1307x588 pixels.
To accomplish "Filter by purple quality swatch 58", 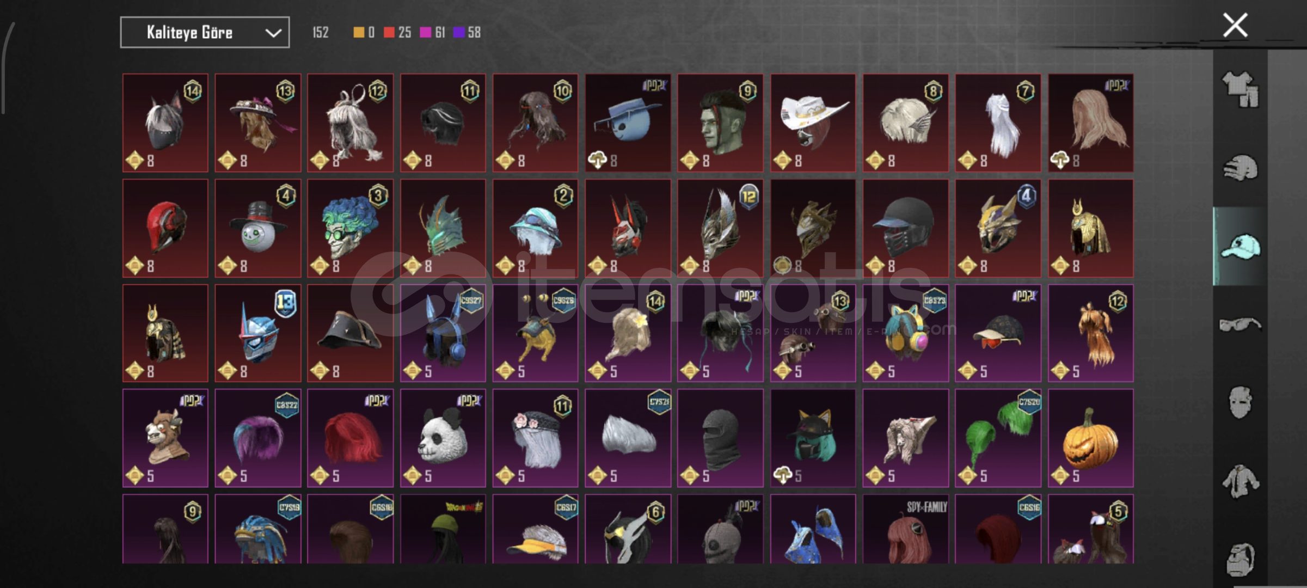I will [x=467, y=33].
